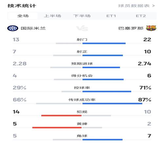Click the 传球成功率 stat label
Screen dimensions: 164x144
(82, 100)
